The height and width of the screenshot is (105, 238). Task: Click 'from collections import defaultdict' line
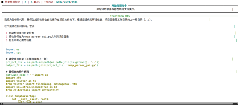pos(32,90)
